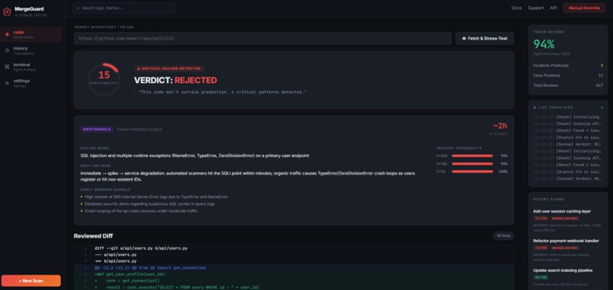Open the settings tab in sidebar

point(31,83)
